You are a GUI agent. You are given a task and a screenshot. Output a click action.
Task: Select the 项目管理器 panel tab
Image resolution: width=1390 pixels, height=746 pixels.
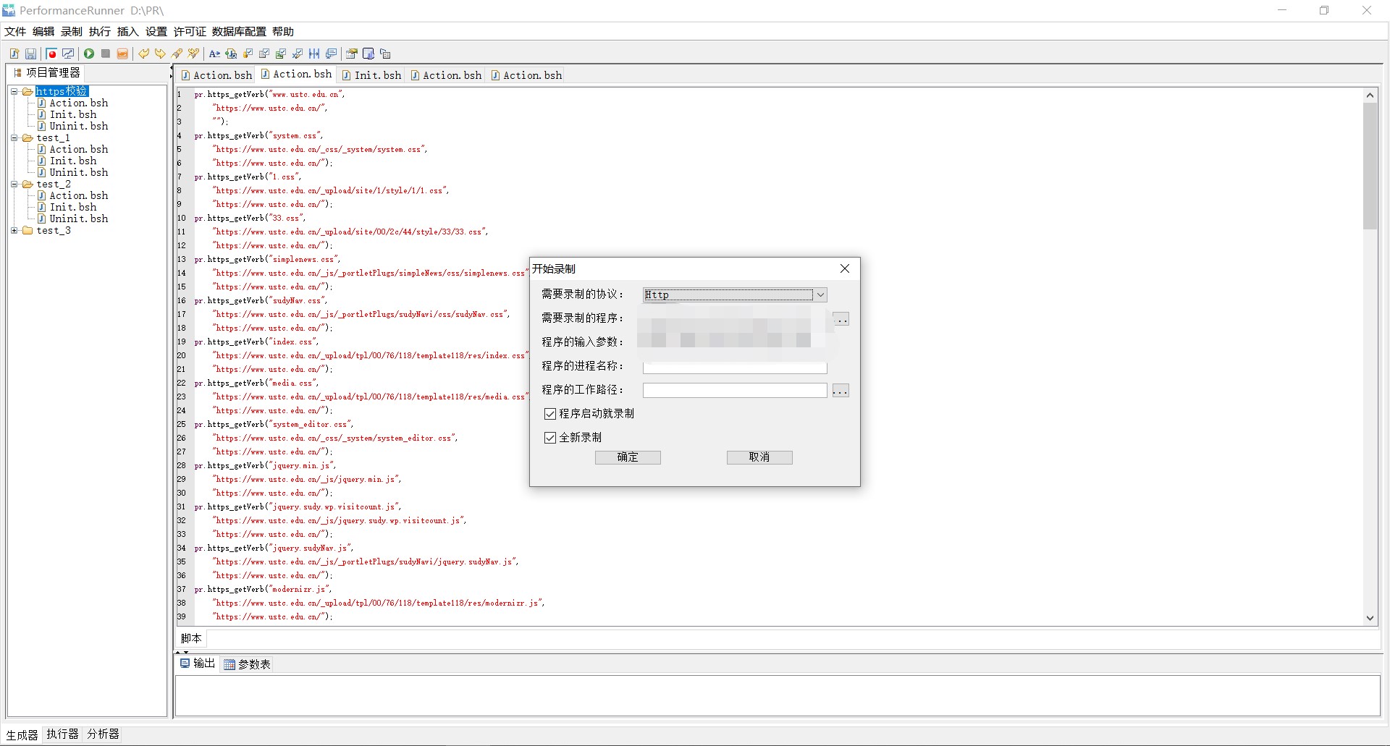47,72
